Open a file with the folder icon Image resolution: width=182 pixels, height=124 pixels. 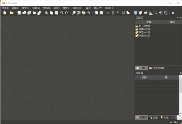[12, 13]
